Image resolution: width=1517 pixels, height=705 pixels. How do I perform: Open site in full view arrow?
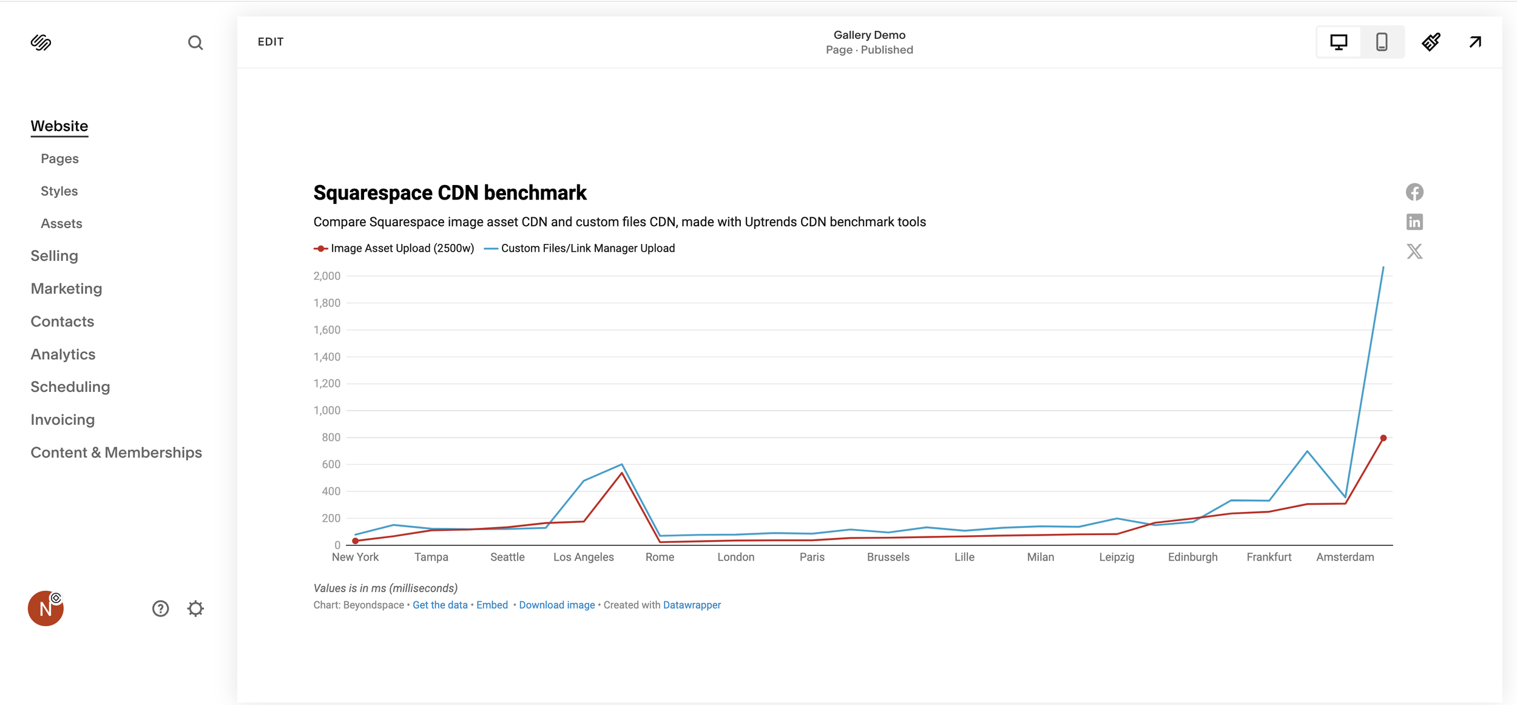click(1475, 42)
